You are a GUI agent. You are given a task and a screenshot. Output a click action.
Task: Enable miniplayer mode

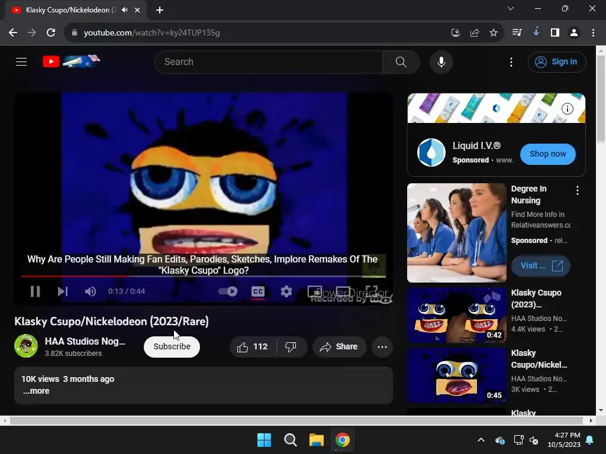tap(315, 291)
